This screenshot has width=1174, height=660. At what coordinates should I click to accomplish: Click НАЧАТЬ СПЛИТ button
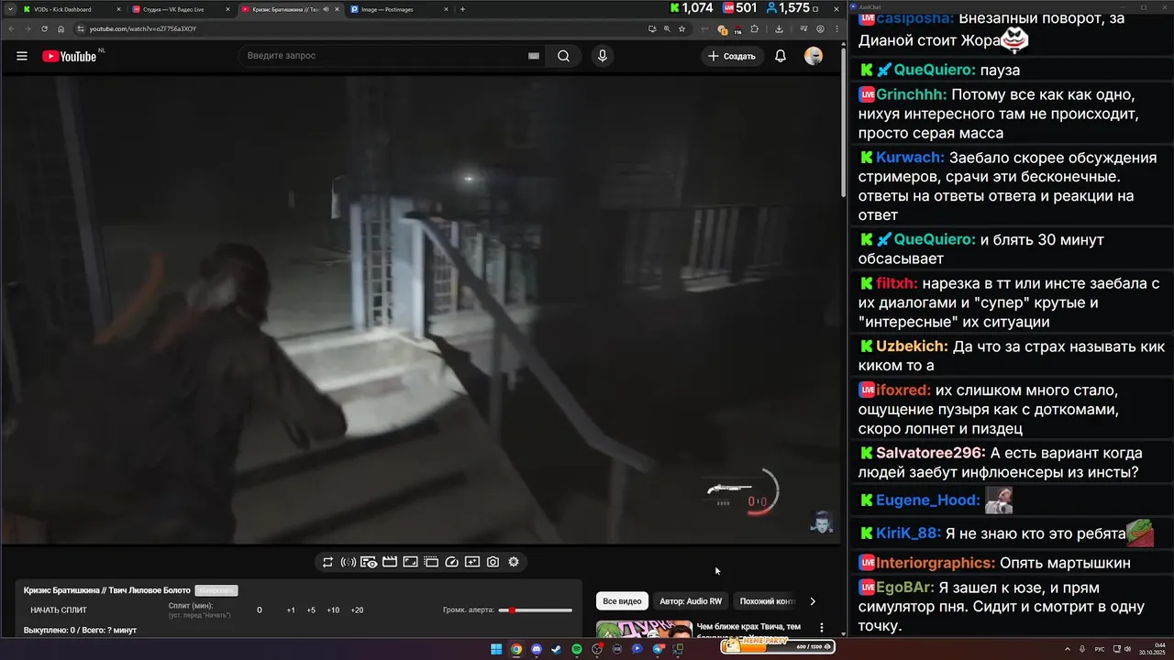59,610
